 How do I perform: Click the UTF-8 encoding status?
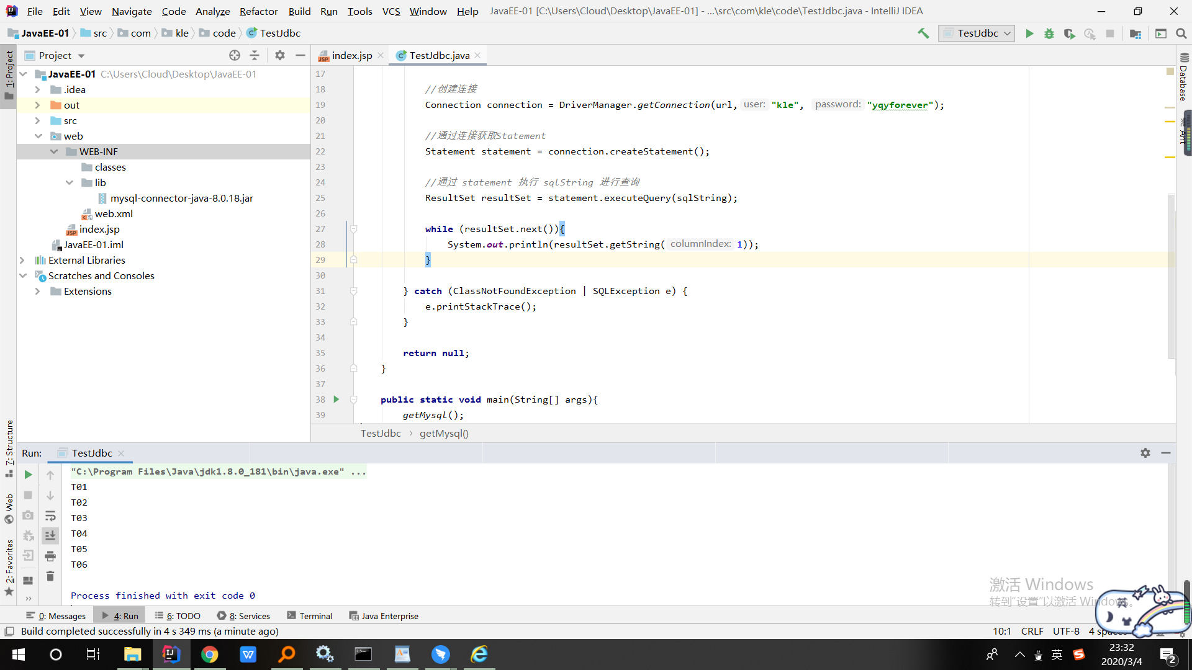click(x=1066, y=631)
